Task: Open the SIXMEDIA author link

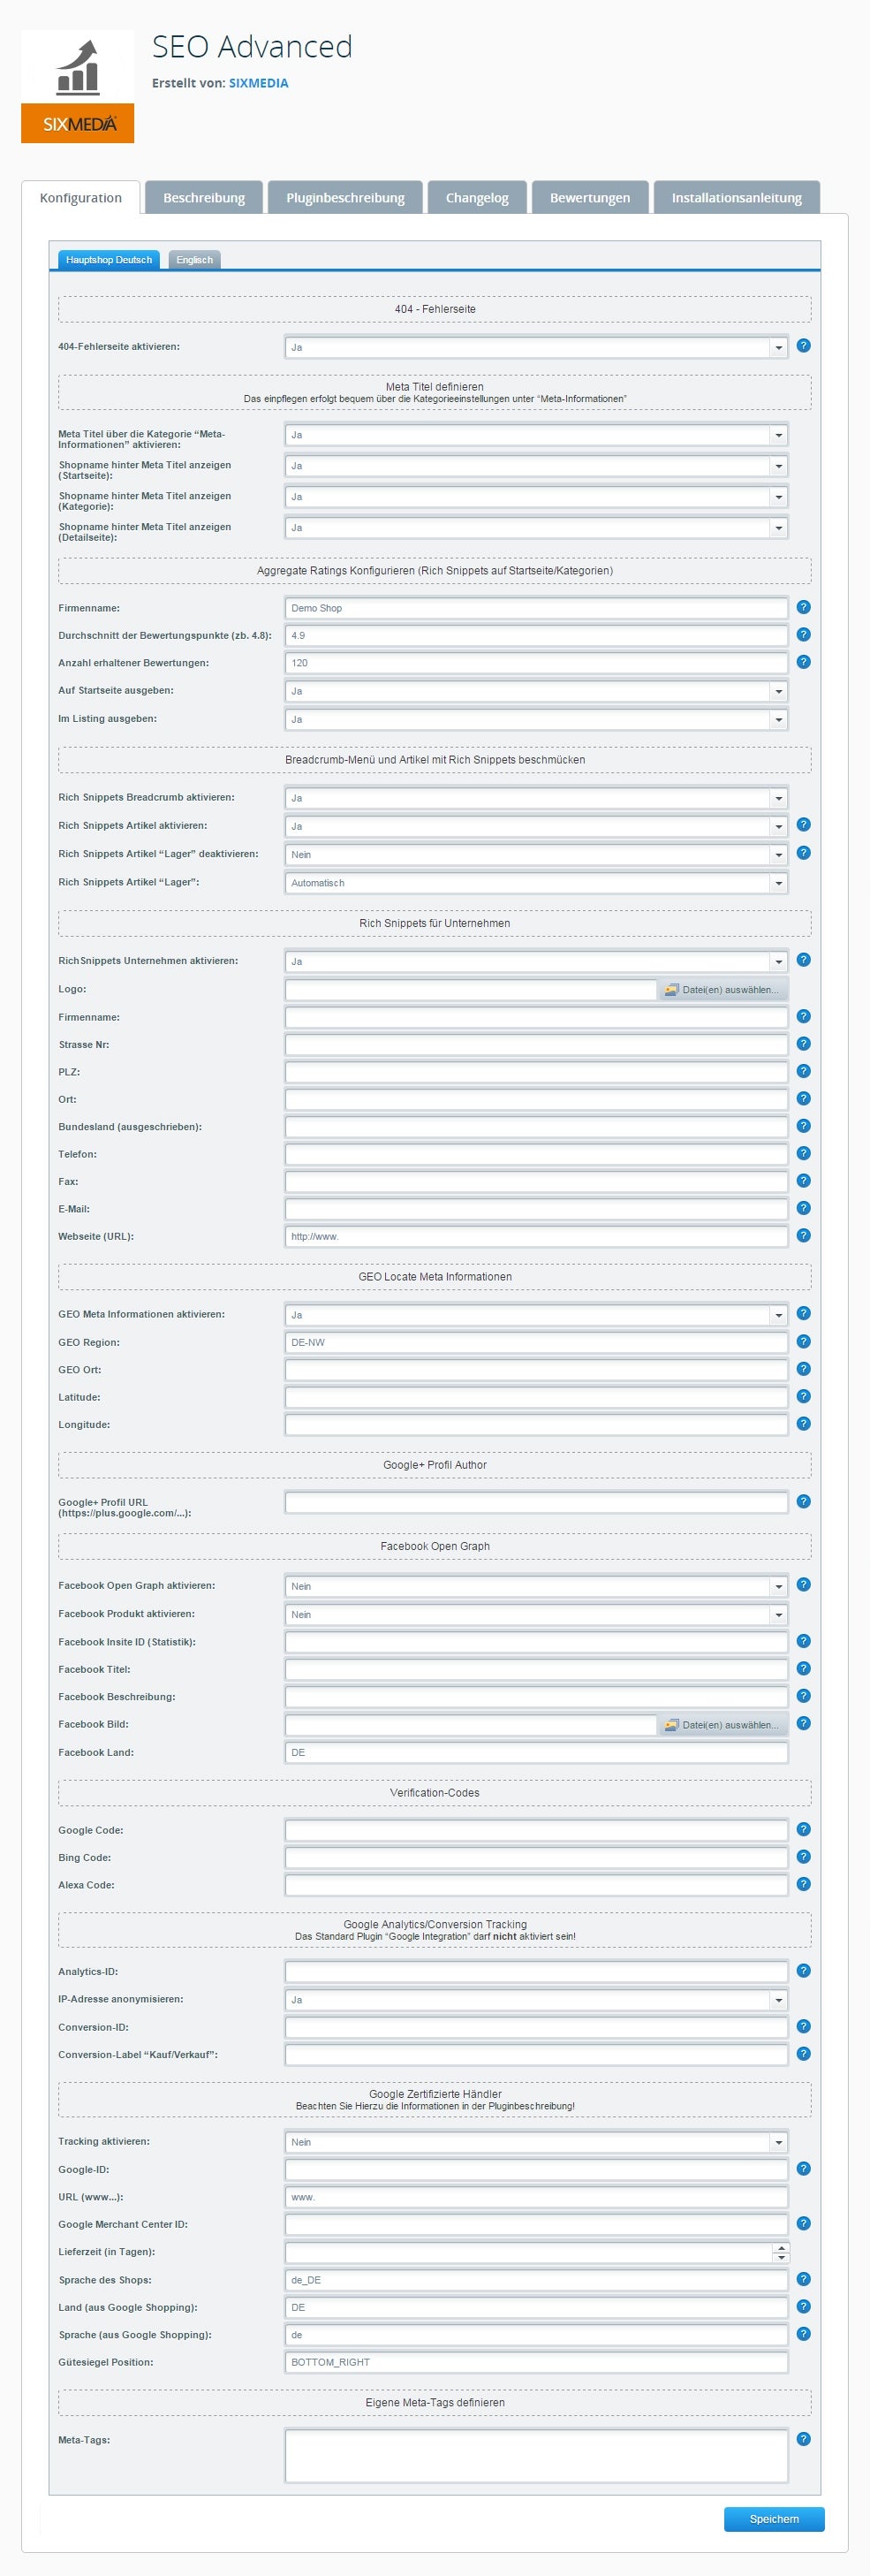Action: pyautogui.click(x=258, y=83)
